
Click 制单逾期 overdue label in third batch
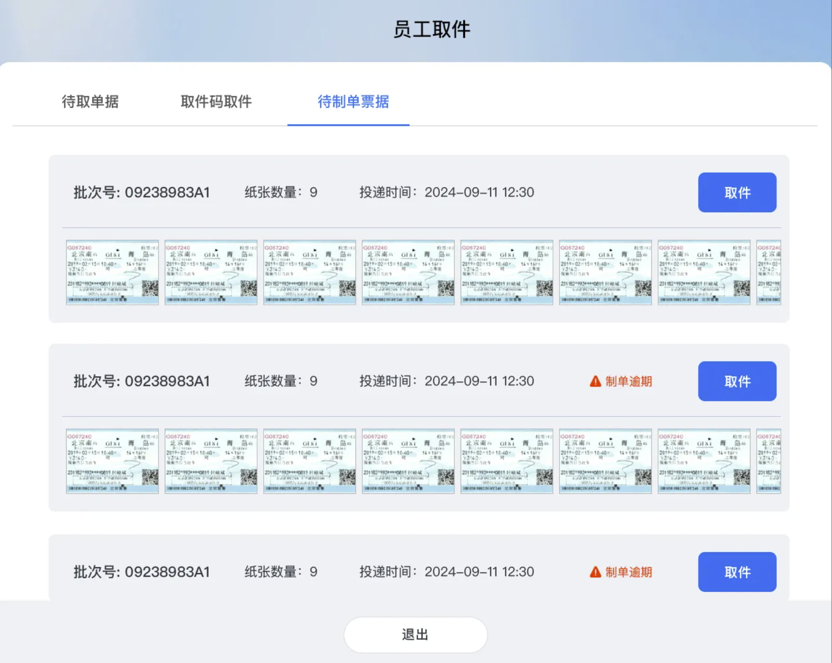coord(629,572)
